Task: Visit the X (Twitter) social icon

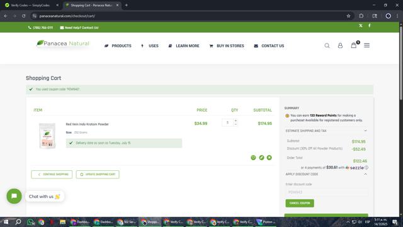Action: 361,25
